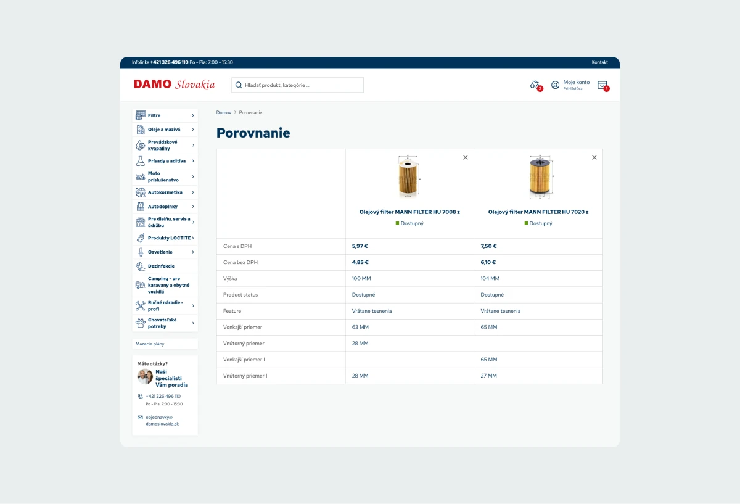This screenshot has height=504, width=740.
Task: Click the Chovateľské potreby paw icon
Action: click(x=140, y=323)
